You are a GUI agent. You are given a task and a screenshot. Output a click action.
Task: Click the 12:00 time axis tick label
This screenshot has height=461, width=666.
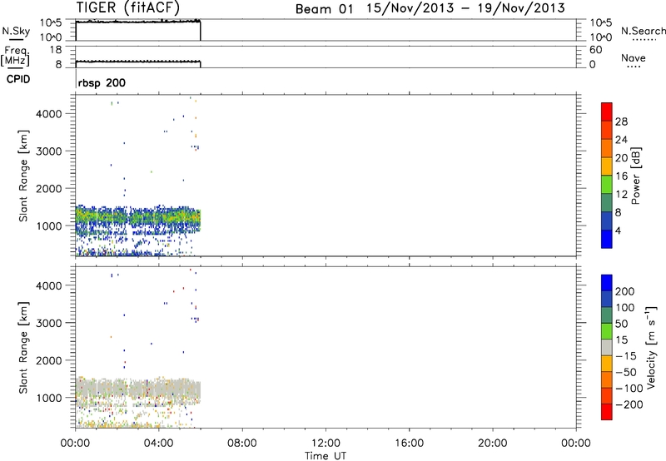pyautogui.click(x=326, y=444)
